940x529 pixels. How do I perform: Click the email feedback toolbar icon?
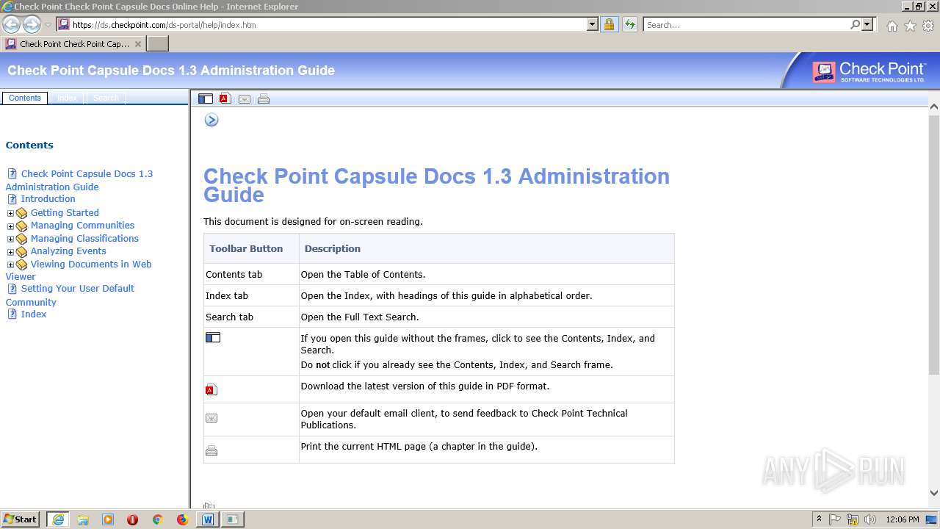pos(245,98)
